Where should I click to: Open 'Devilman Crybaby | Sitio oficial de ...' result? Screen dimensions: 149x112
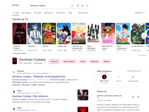[31, 96]
